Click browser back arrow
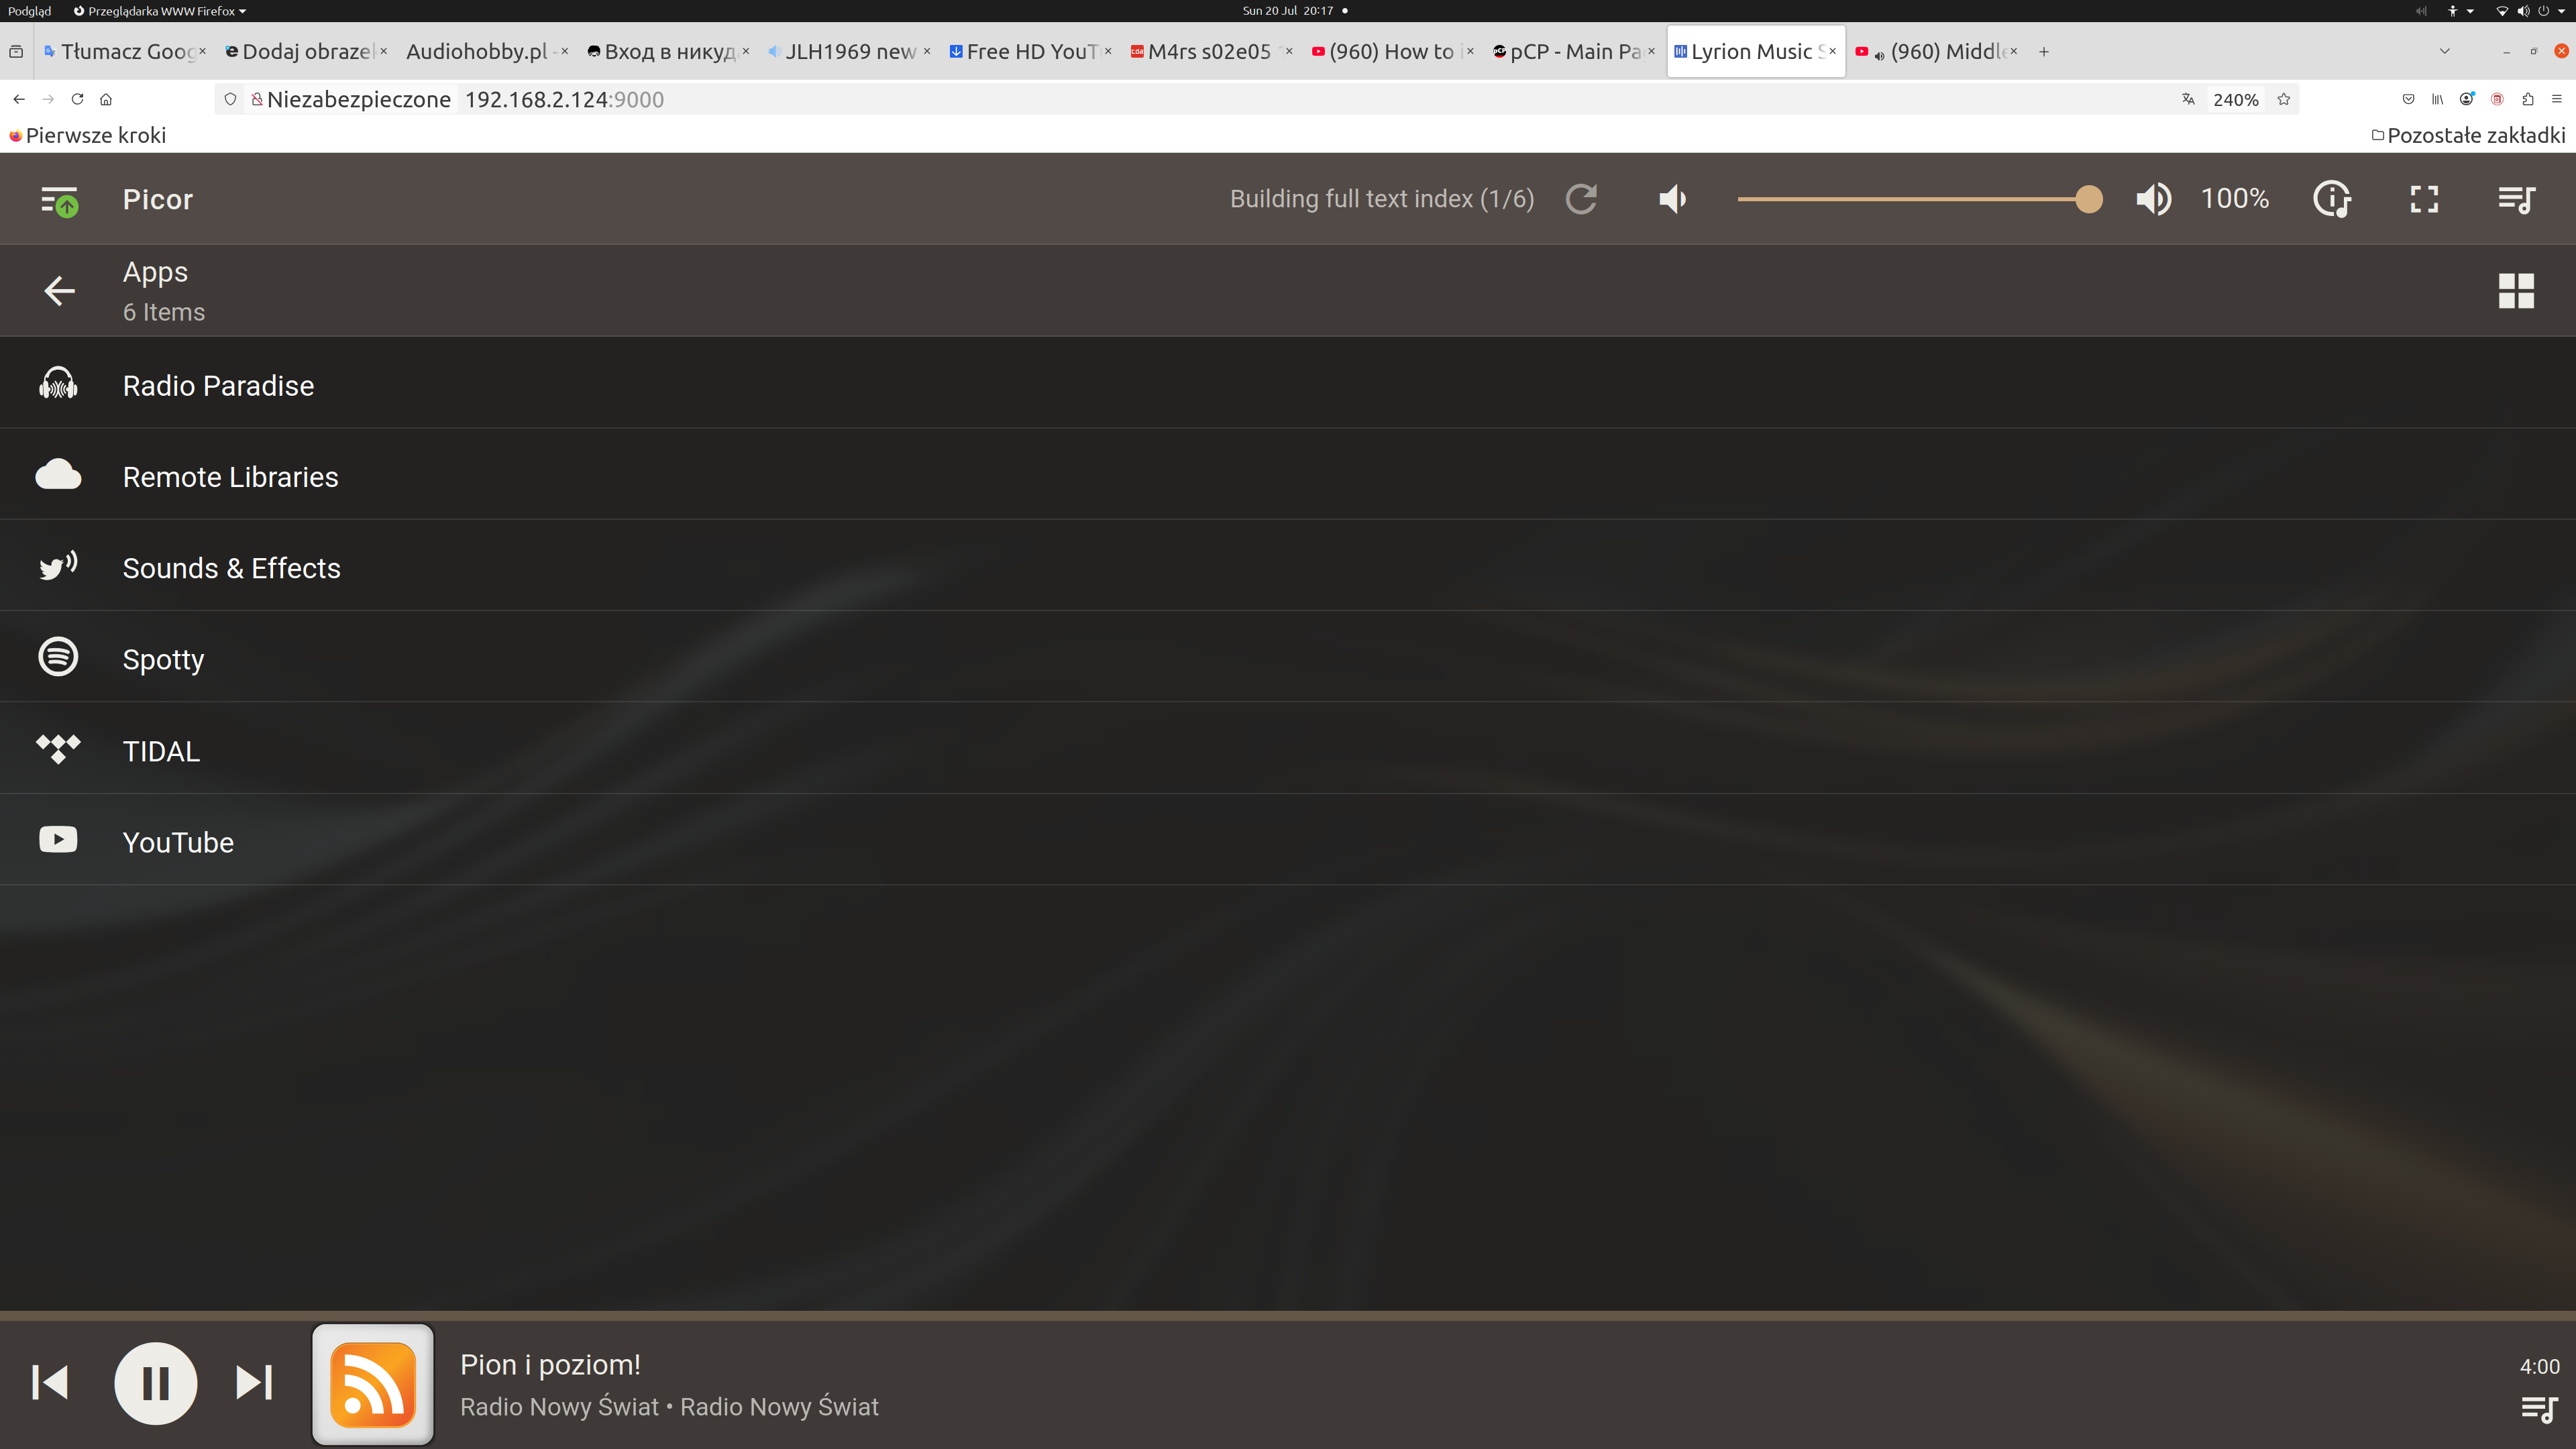 click(x=19, y=99)
